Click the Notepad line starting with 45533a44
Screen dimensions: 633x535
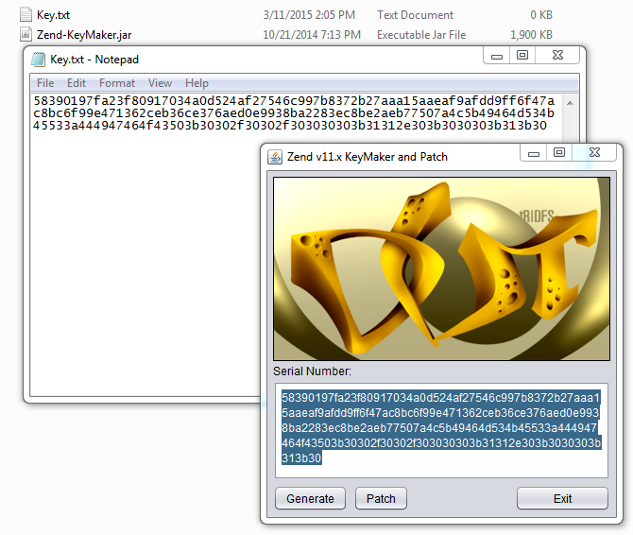[x=289, y=126]
